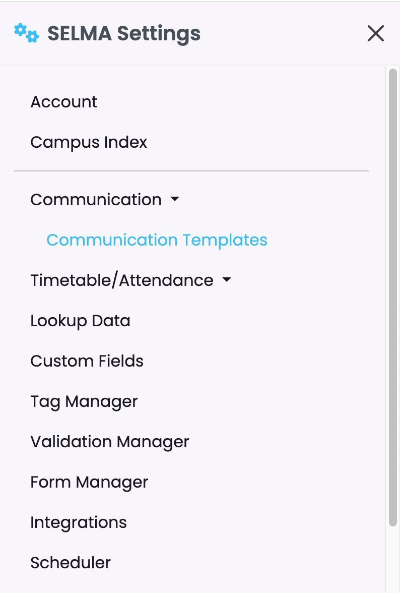
Task: Open Lookup Data
Action: click(81, 321)
